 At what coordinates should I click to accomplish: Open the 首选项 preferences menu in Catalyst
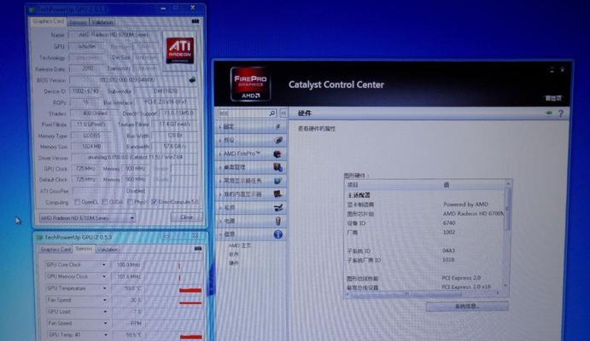[x=553, y=98]
